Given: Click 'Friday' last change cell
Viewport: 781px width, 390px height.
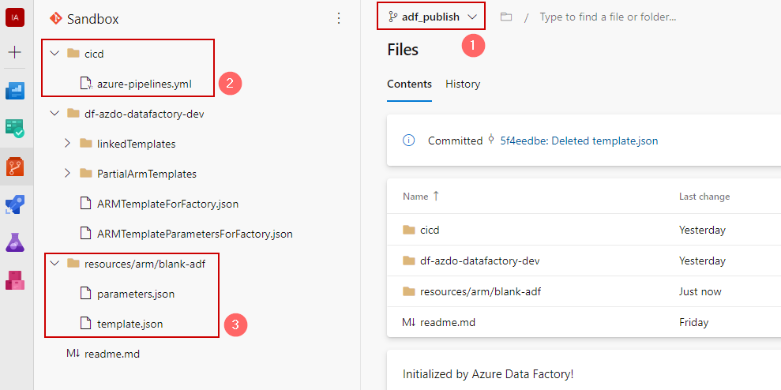Looking at the screenshot, I should (693, 322).
